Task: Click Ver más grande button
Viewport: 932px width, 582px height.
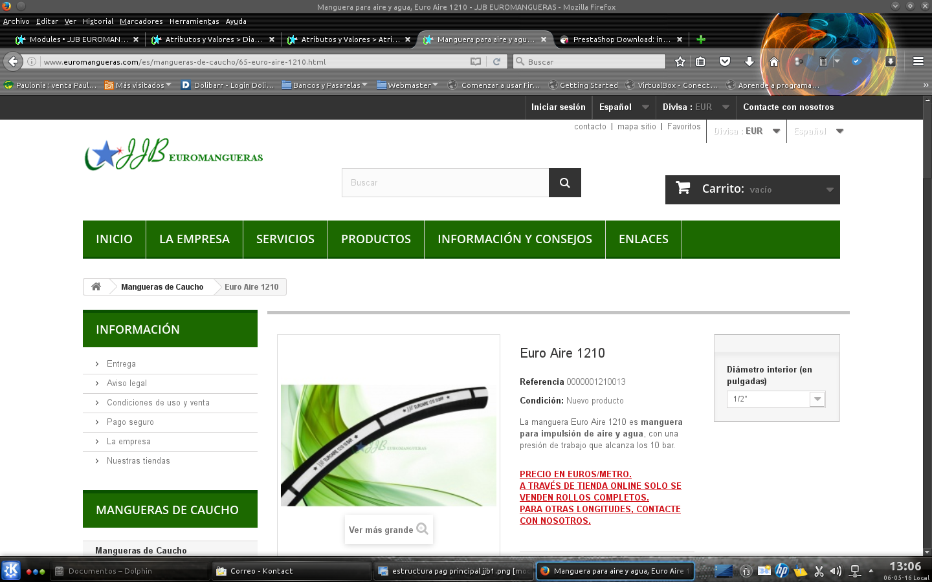Action: point(388,529)
